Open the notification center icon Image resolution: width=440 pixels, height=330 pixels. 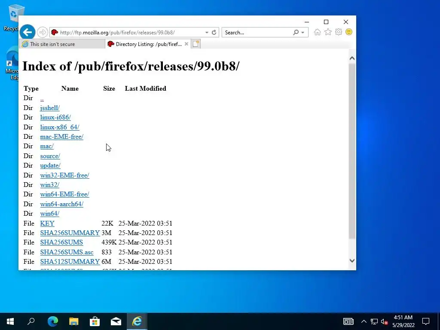click(426, 321)
